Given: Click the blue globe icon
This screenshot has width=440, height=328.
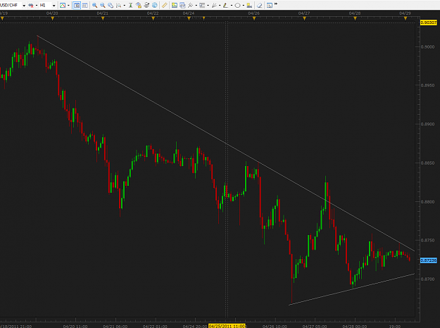Looking at the screenshot, I should coord(155,6).
